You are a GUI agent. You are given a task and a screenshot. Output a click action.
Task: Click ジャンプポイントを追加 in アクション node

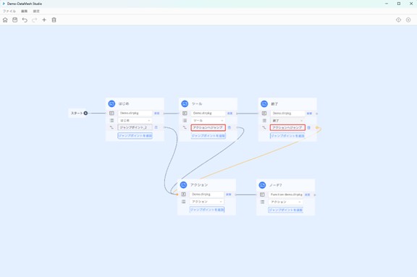click(207, 210)
